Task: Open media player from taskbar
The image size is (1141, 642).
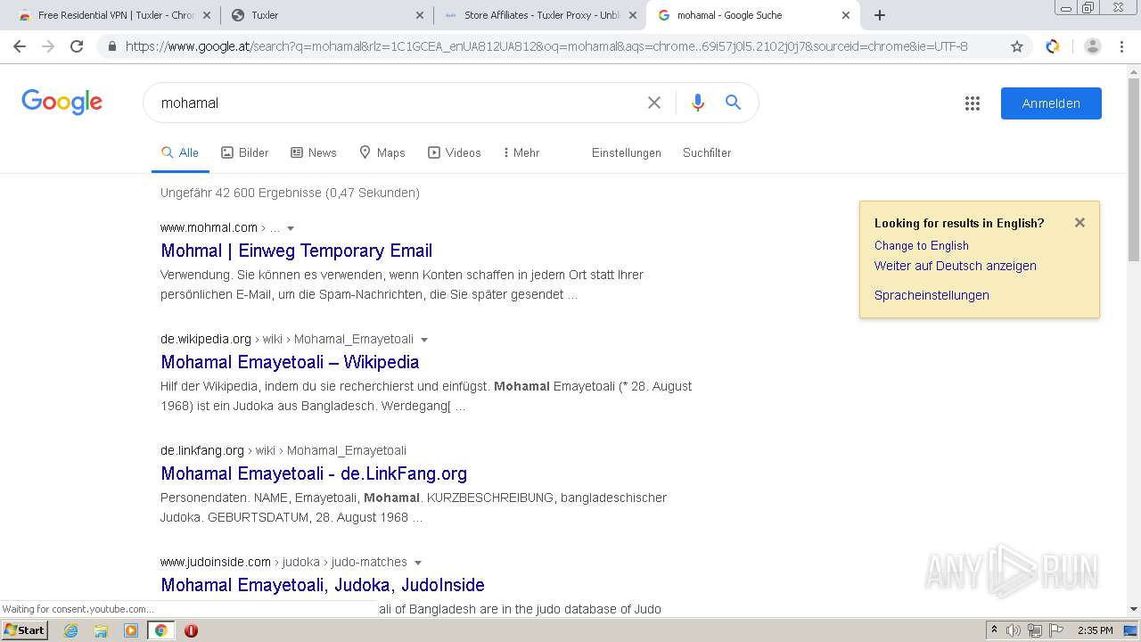Action: pyautogui.click(x=131, y=630)
